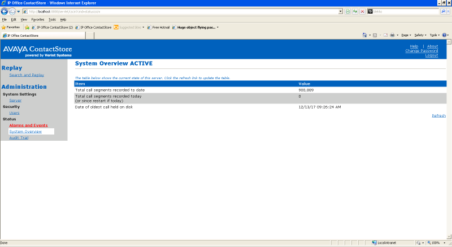452x247 pixels.
Task: Open the Server settings link
Action: [15, 100]
